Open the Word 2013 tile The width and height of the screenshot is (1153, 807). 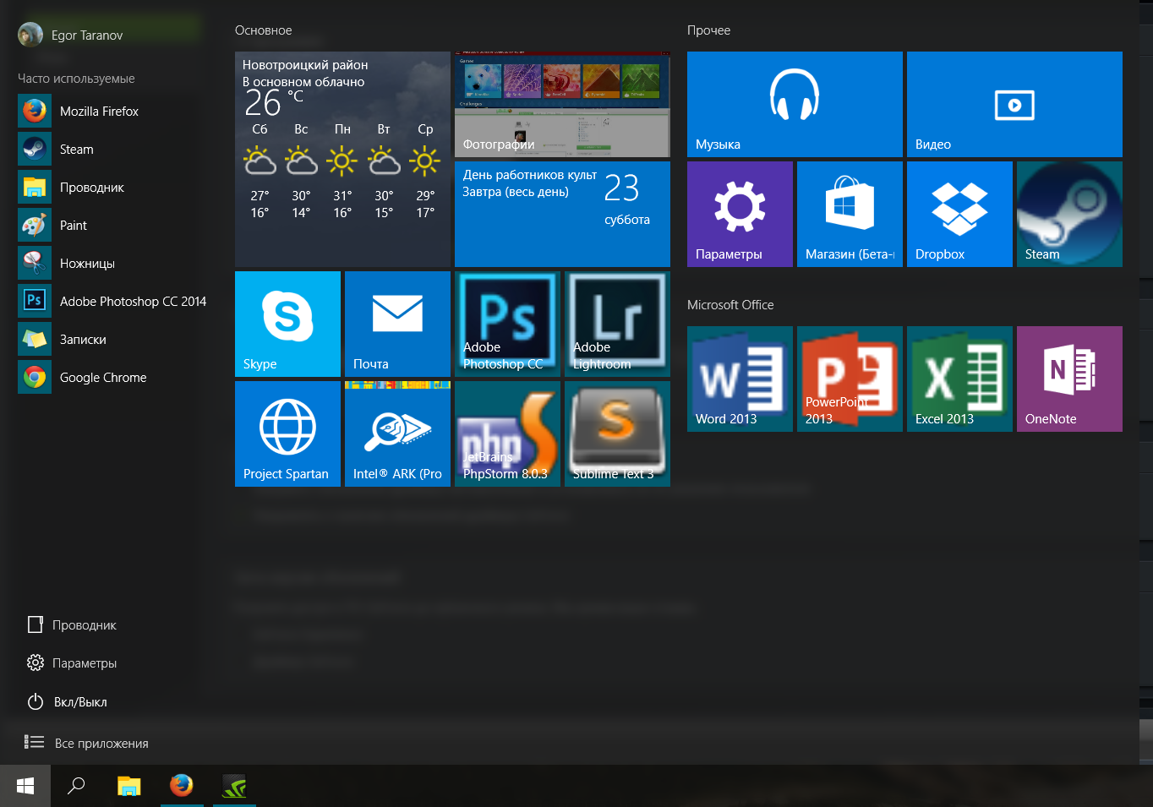(740, 379)
